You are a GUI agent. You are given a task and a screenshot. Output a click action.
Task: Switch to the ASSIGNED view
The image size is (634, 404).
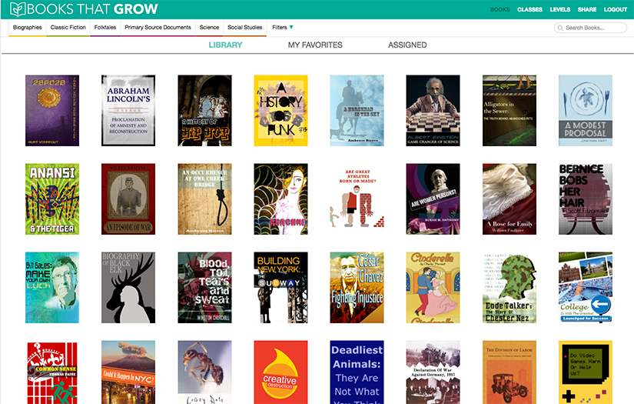pos(407,45)
